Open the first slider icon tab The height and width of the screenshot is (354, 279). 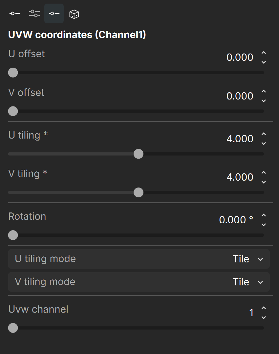point(15,13)
